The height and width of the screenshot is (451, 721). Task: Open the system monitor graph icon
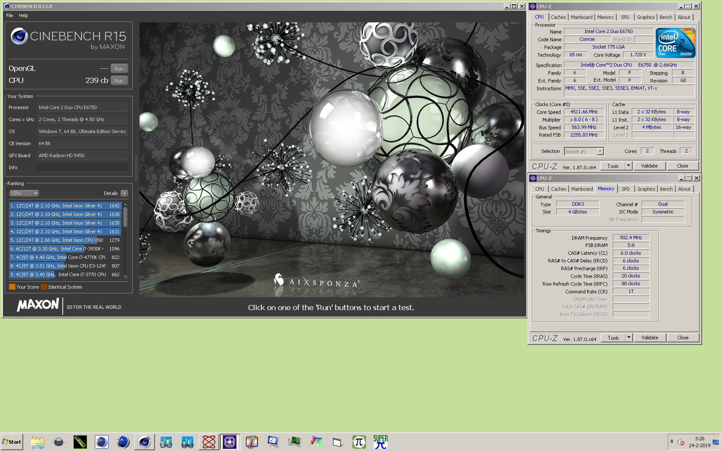pos(295,442)
